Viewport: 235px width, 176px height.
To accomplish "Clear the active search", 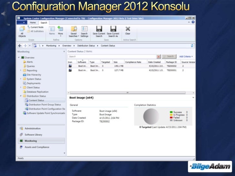I will [x=128, y=30].
